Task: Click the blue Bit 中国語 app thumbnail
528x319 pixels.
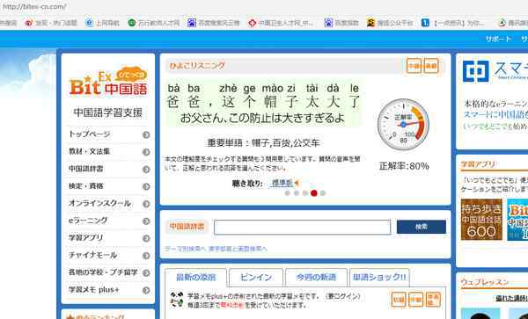Action: pyautogui.click(x=517, y=220)
